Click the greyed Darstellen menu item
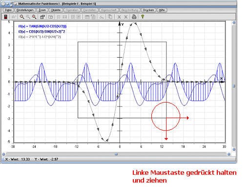Screen dimensions: 249x187 [x=89, y=10]
